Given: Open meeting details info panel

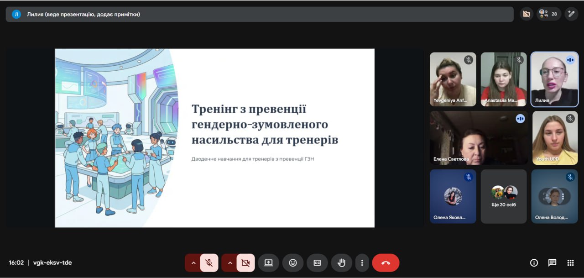Looking at the screenshot, I should [x=534, y=263].
